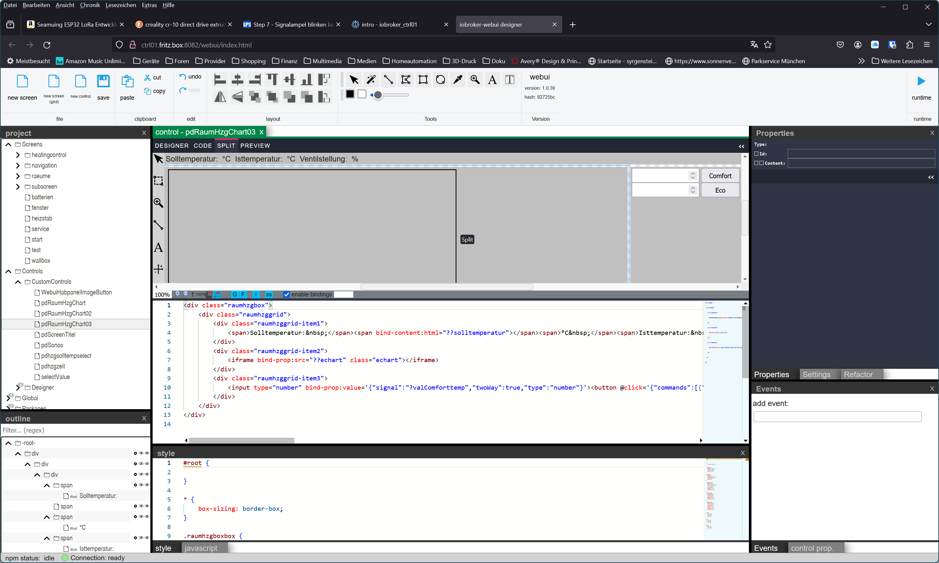
Task: Select the magic wand tool
Action: tap(371, 79)
